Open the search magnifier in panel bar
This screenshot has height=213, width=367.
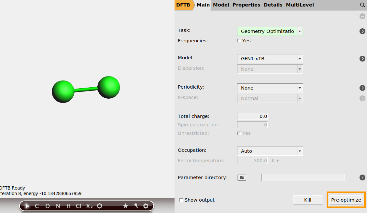pos(362,5)
